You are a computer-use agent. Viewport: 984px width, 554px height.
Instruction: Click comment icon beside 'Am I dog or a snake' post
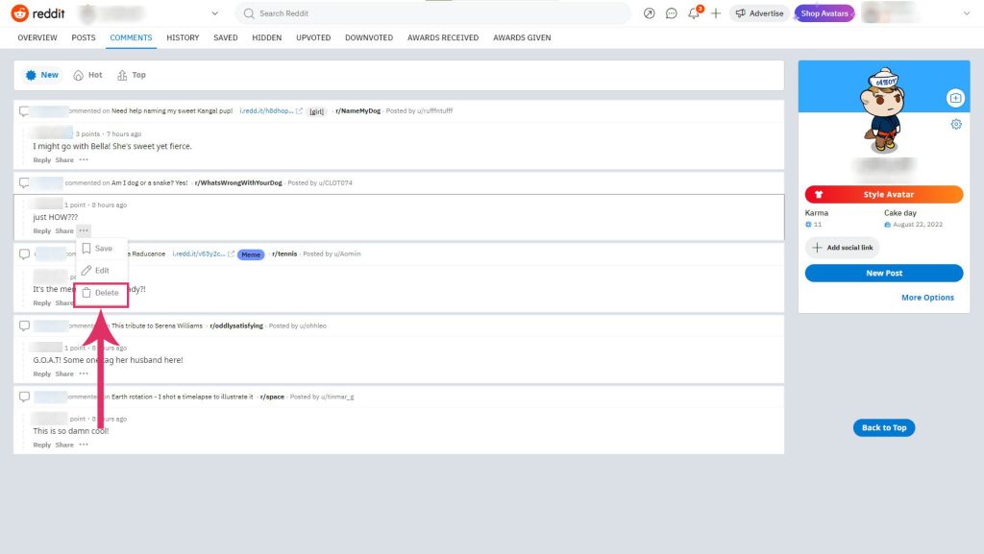pos(24,183)
